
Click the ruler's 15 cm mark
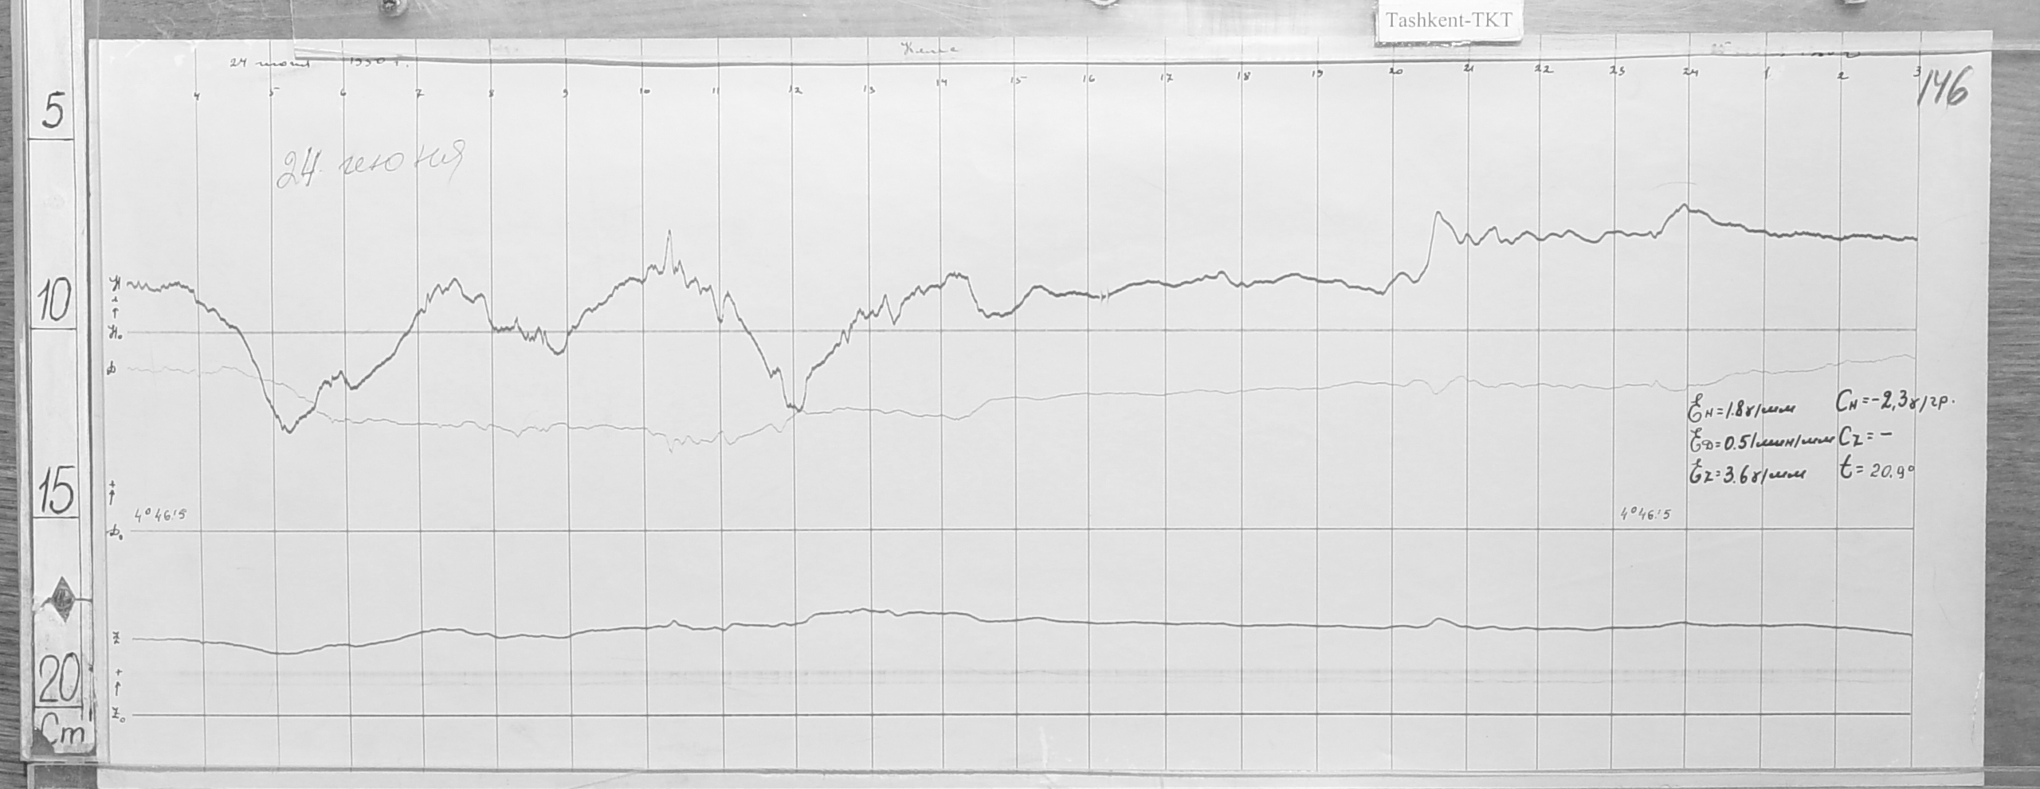coord(53,494)
